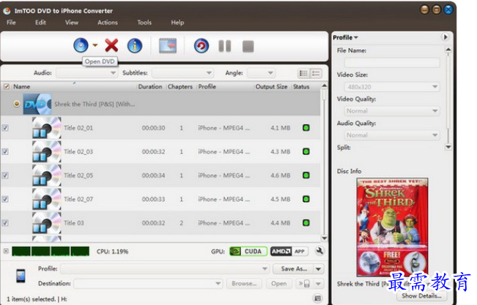Click the stop square in toolbar
This screenshot has height=305, width=477.
248,47
